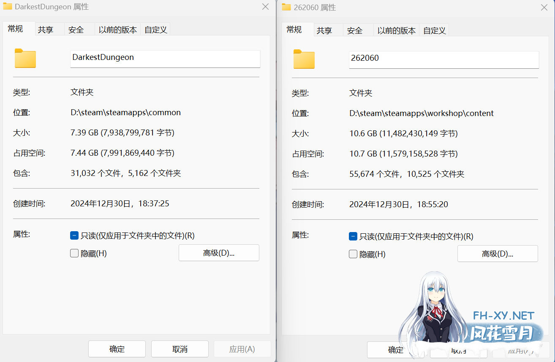Open 自定义 tab in 262060 dialog
Screen dimensions: 555x362
[x=434, y=30]
